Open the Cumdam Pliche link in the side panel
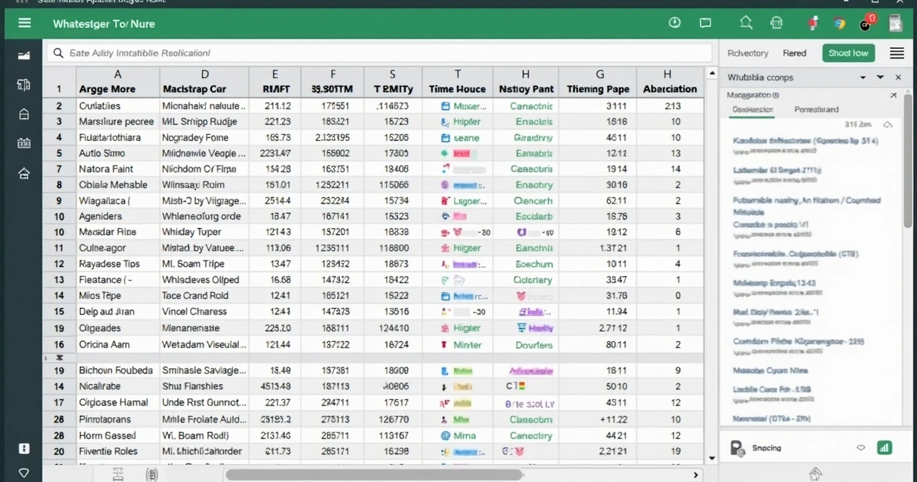Screen dimensions: 917x482 (x=799, y=341)
